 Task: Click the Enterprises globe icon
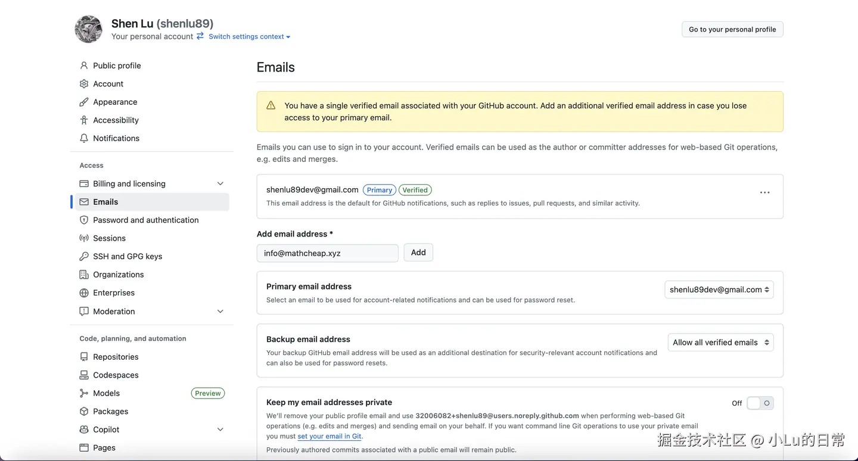tap(84, 292)
